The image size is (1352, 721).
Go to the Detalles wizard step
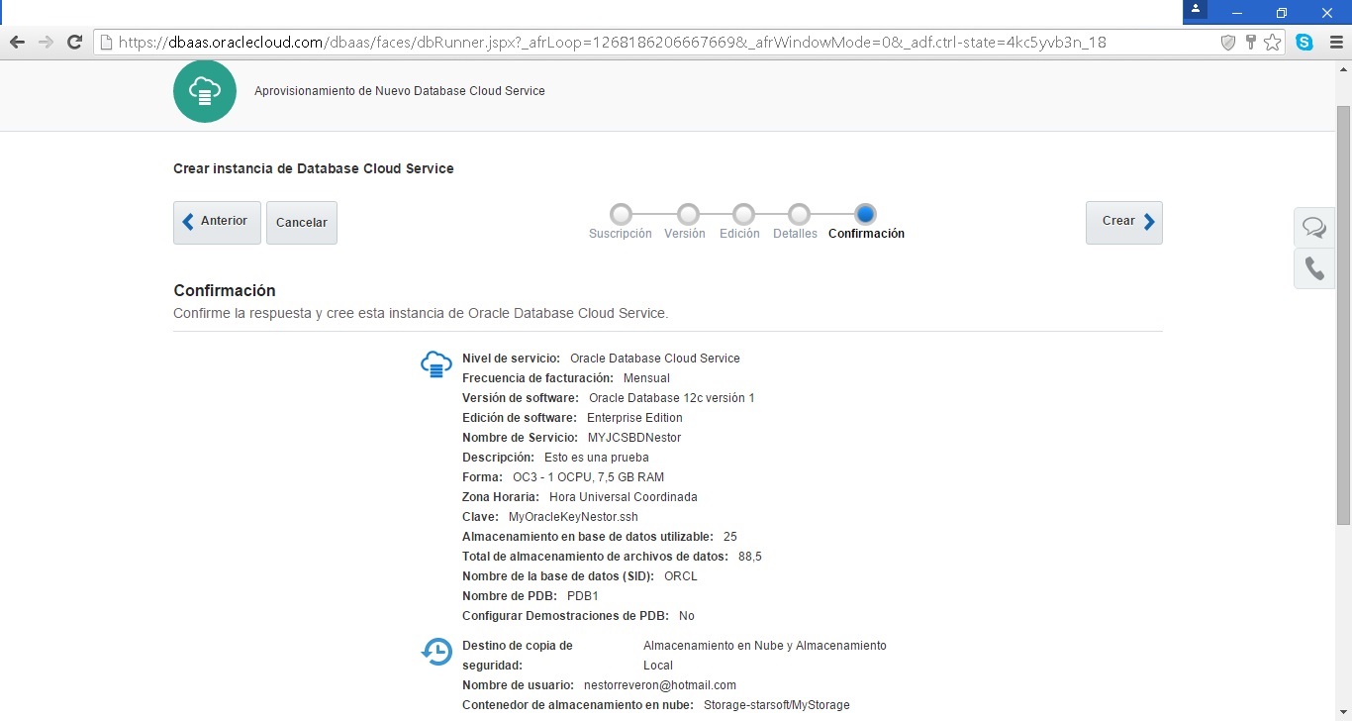[799, 215]
